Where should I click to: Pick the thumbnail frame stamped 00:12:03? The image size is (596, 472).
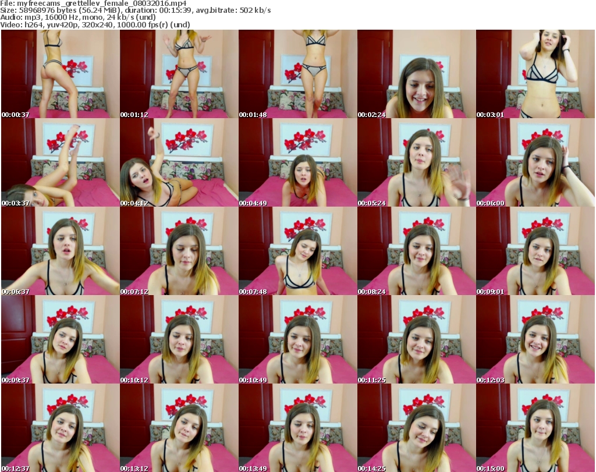[x=535, y=340]
